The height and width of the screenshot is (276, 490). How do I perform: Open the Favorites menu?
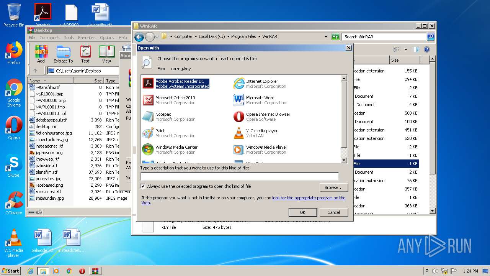[87, 38]
